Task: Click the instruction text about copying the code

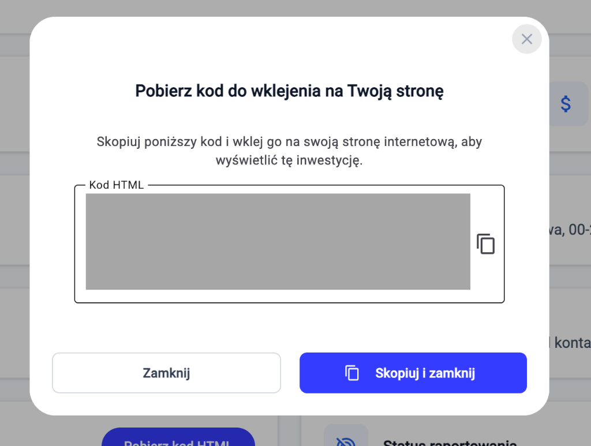Action: [289, 149]
